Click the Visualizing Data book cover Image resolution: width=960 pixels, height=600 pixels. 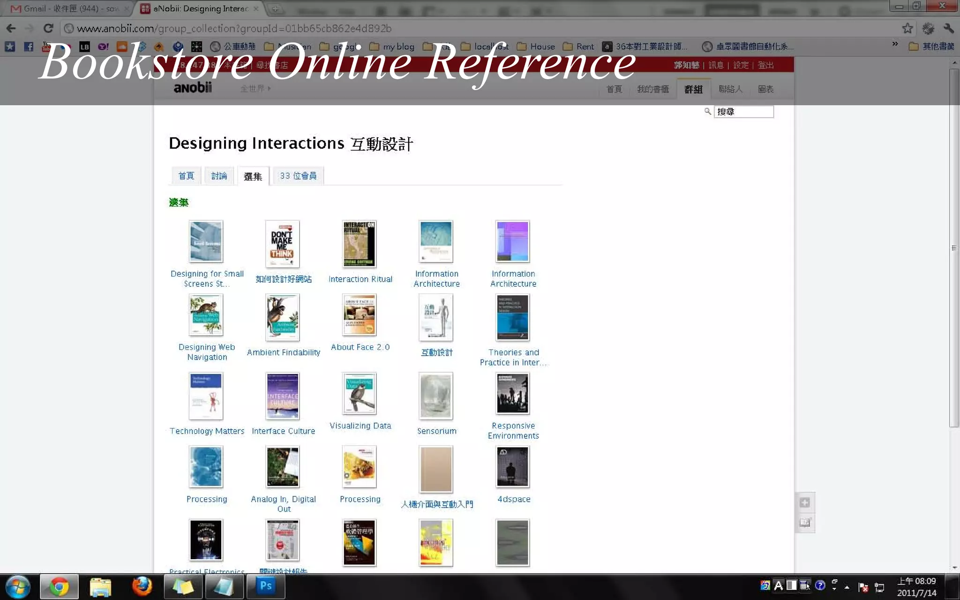tap(359, 393)
